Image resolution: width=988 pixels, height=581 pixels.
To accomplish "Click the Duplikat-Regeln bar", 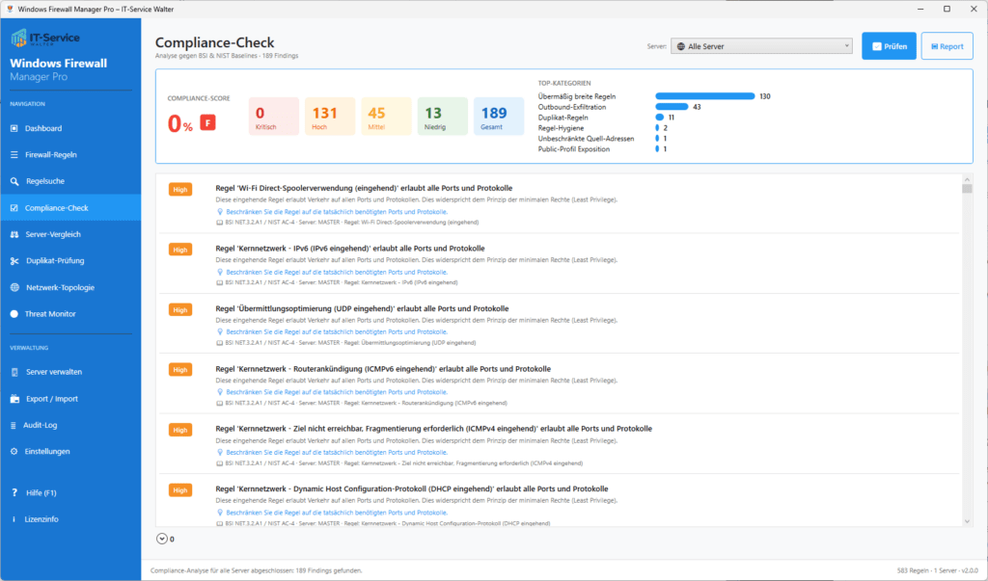I will pyautogui.click(x=660, y=118).
